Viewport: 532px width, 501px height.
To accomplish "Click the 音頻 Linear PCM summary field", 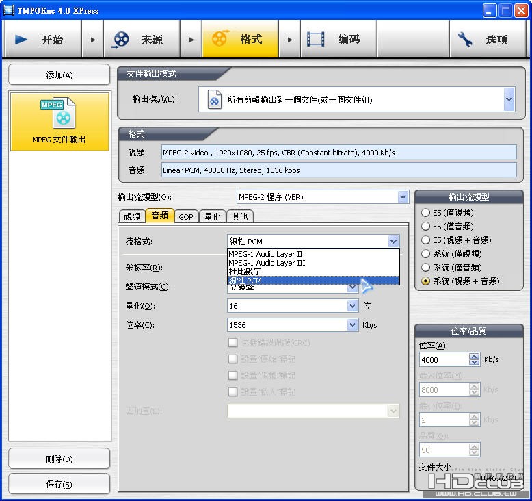I will click(339, 170).
